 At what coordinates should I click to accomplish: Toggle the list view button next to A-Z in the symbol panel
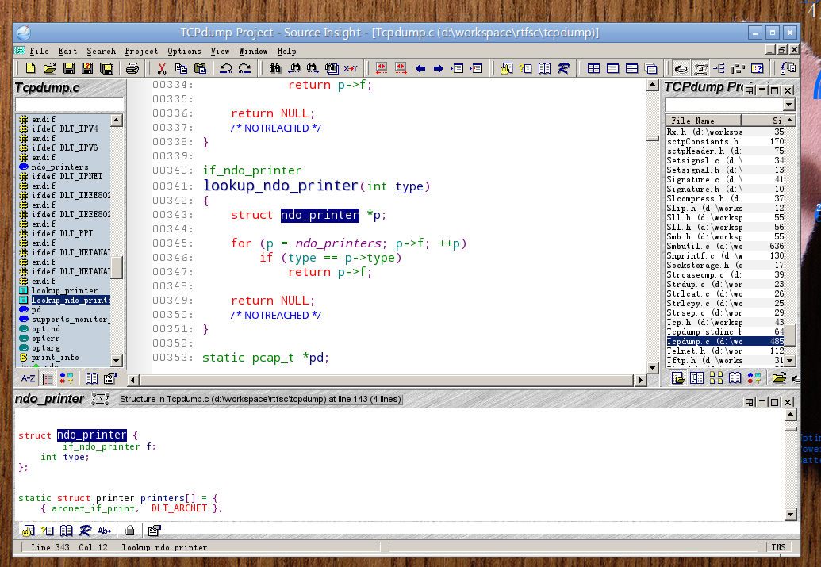[x=48, y=378]
